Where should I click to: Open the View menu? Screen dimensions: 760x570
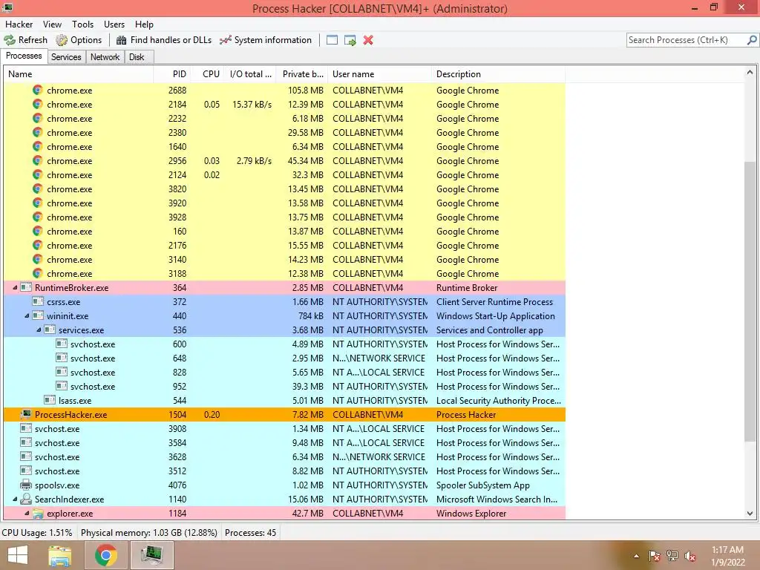tap(52, 24)
